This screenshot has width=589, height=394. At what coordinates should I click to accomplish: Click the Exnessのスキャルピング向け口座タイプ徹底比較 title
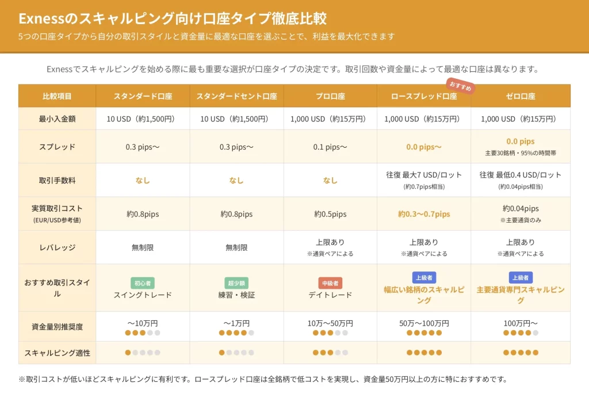tap(173, 18)
